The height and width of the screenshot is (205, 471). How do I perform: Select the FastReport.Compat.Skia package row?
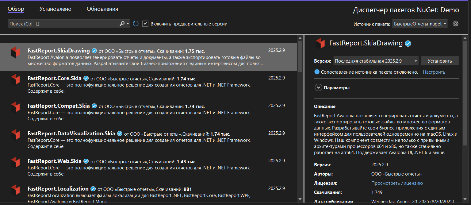(x=148, y=112)
